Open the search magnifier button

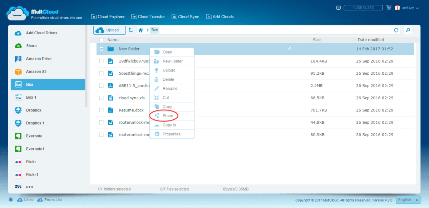pos(408,30)
